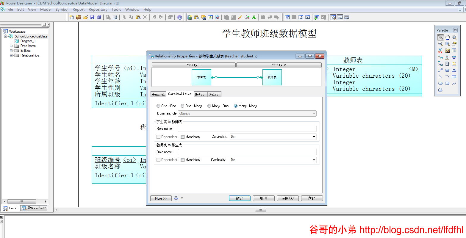Select the Arc tool in Palette

coord(447,77)
